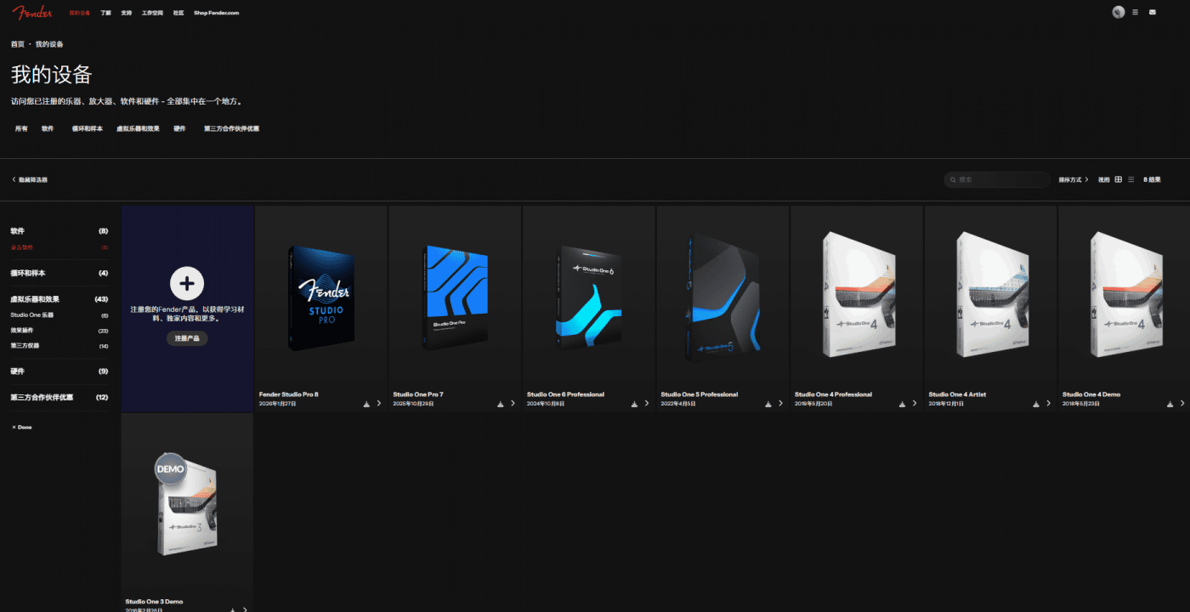
Task: Download Studio One 6 Professional
Action: (x=634, y=404)
